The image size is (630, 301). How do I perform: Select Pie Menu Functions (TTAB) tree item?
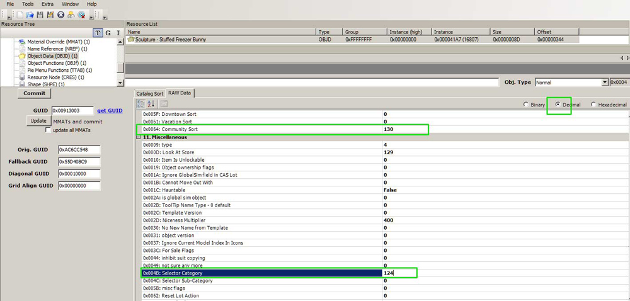coord(60,71)
